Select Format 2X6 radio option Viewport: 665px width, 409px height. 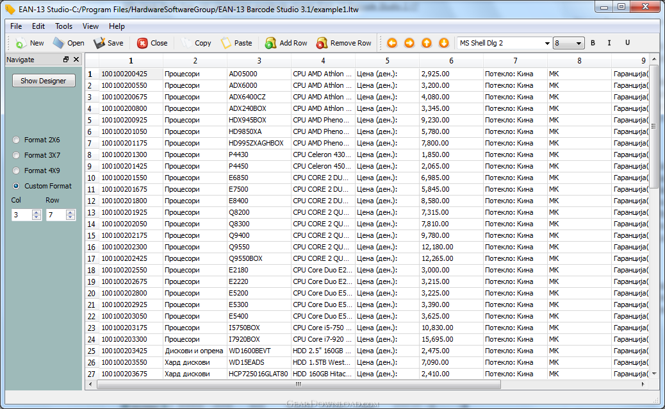coord(16,140)
